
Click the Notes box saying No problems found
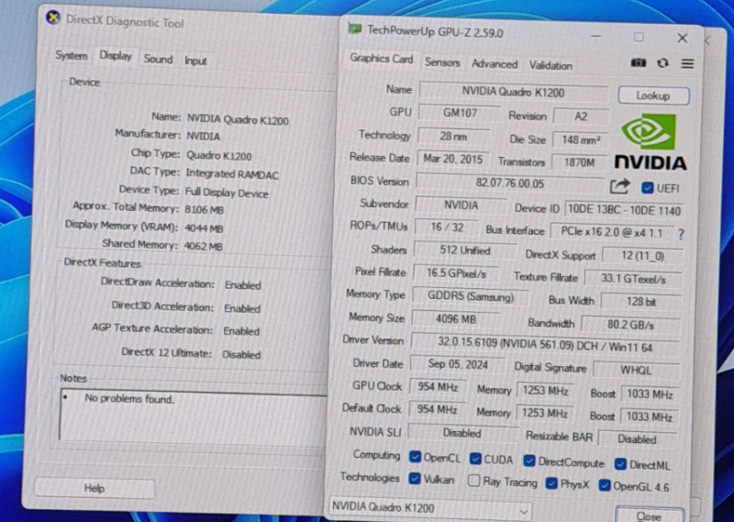click(x=193, y=416)
